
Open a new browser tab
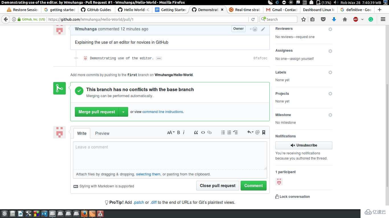point(379,10)
